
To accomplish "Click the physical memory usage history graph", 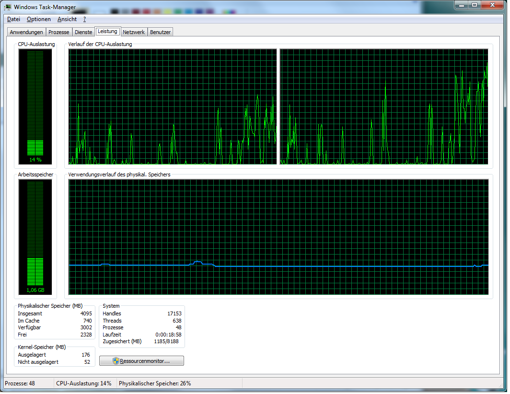I will (x=278, y=238).
